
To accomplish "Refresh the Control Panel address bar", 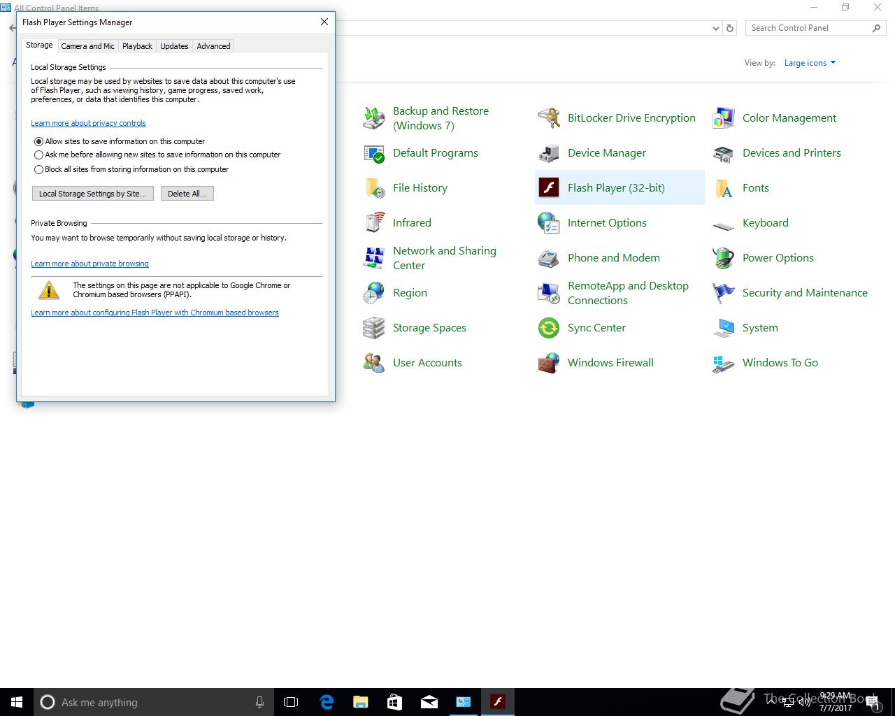I will pyautogui.click(x=730, y=28).
